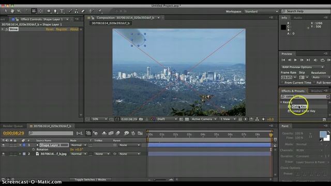This screenshot has height=186, width=331.
Task: Select Color Key effect
Action: 299,106
